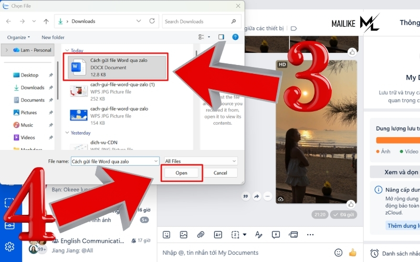Go forward in the file dialog
This screenshot has height=262, width=420.
pyautogui.click(x=22, y=21)
